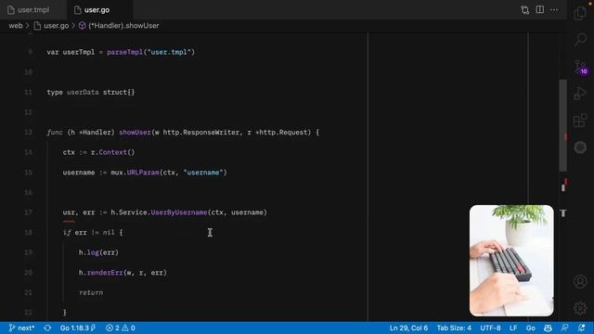Screen dimensions: 594x334
Task: Split the editor to the right
Action: click(x=540, y=10)
